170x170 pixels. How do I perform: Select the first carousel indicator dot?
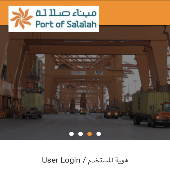pos(71,134)
